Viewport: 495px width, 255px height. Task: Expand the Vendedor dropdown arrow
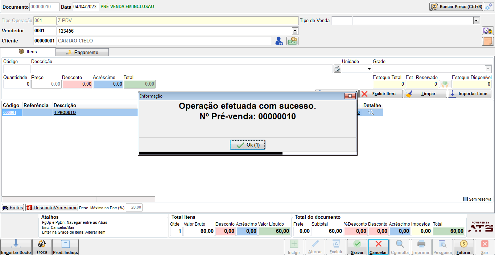(295, 31)
